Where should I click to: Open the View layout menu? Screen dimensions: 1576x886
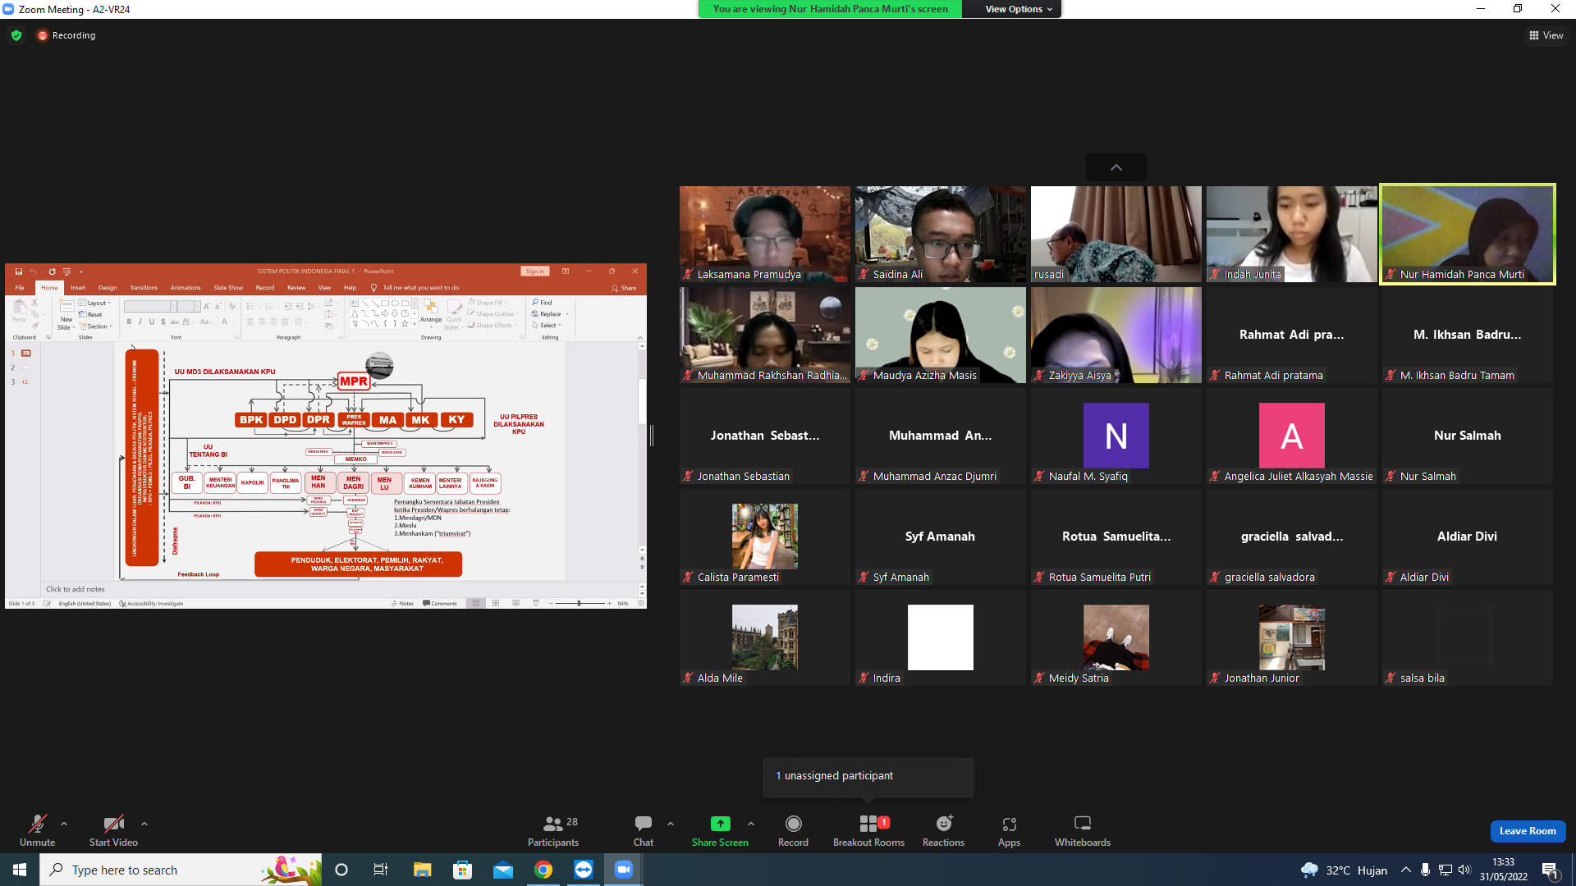[x=1546, y=35]
